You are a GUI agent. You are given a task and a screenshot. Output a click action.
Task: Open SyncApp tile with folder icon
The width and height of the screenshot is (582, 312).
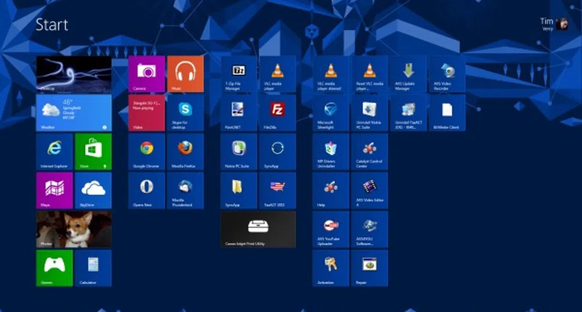[238, 191]
